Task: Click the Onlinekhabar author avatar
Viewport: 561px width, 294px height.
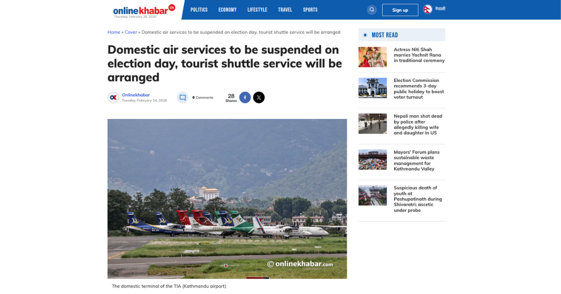Action: (113, 97)
